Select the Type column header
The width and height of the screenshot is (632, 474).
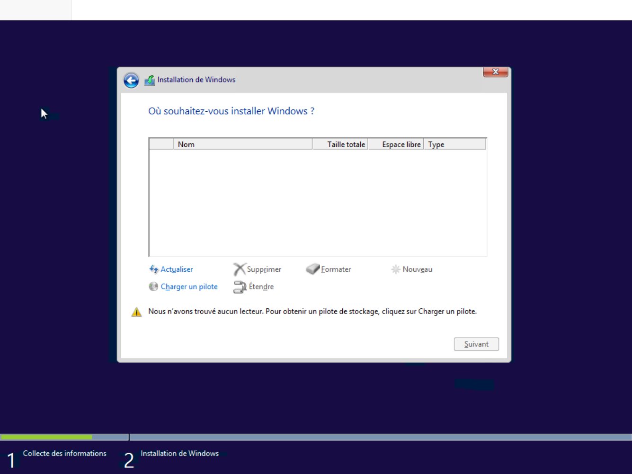[454, 144]
